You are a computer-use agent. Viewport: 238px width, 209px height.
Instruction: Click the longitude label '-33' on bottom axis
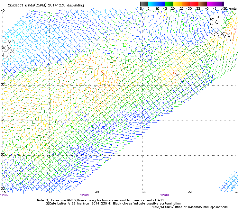pyautogui.click(x=189, y=192)
